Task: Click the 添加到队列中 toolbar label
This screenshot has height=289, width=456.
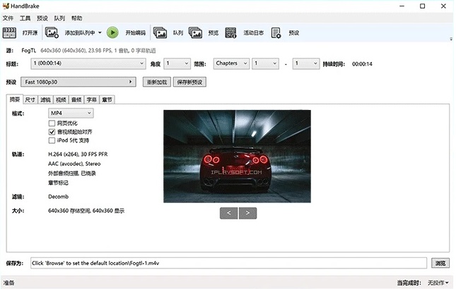Action: 80,32
